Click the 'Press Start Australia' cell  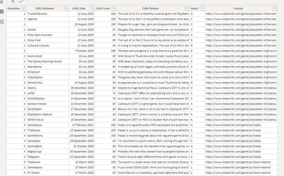tap(47, 35)
